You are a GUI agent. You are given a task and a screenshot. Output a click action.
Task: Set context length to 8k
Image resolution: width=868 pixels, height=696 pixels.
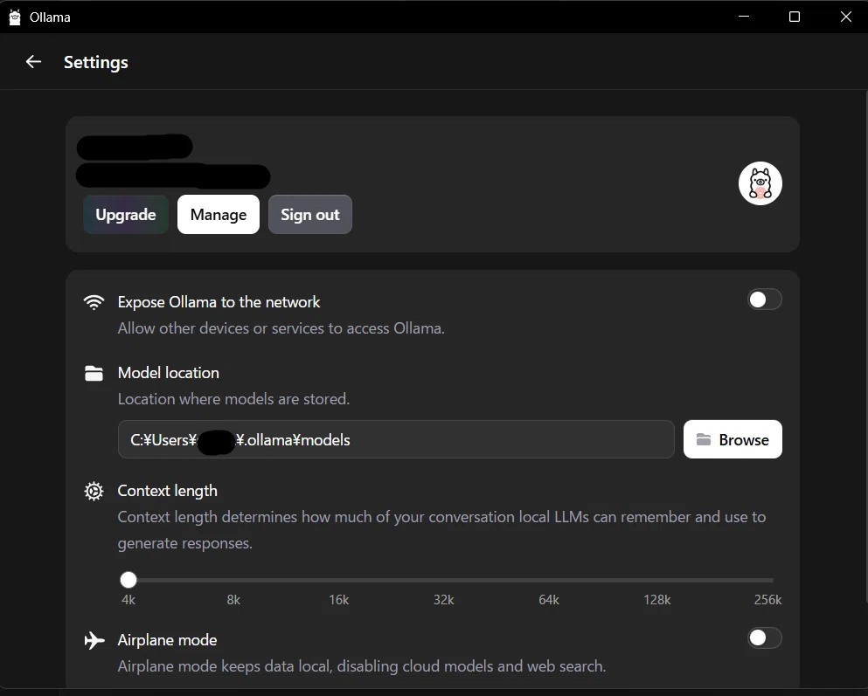pos(233,600)
